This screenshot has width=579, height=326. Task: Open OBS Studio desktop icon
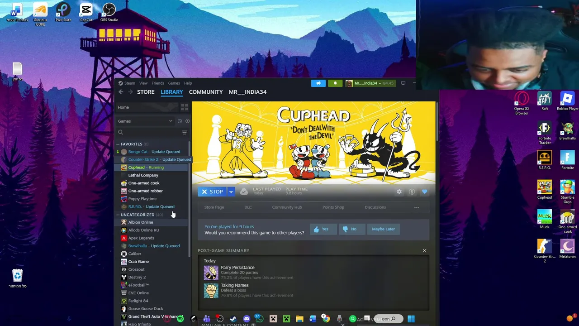pyautogui.click(x=109, y=12)
